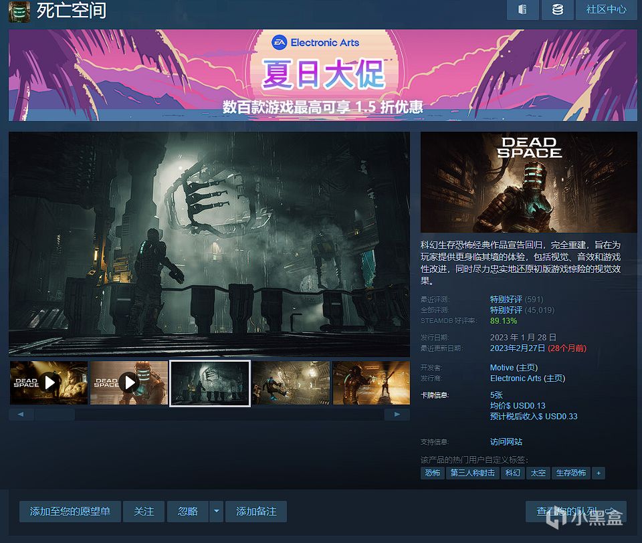Open the 主页 link next to Electronic Arts
This screenshot has width=642, height=543.
click(x=555, y=378)
